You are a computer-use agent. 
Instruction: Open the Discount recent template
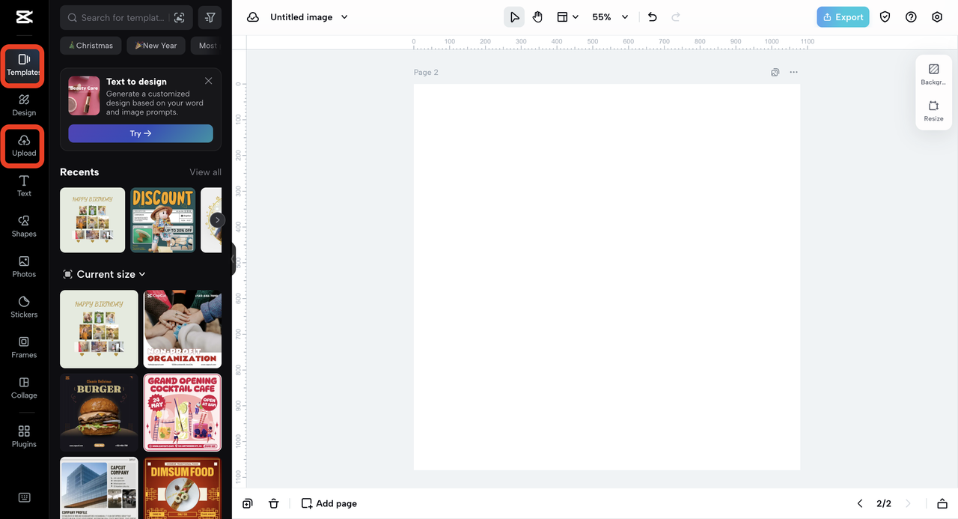pyautogui.click(x=162, y=219)
